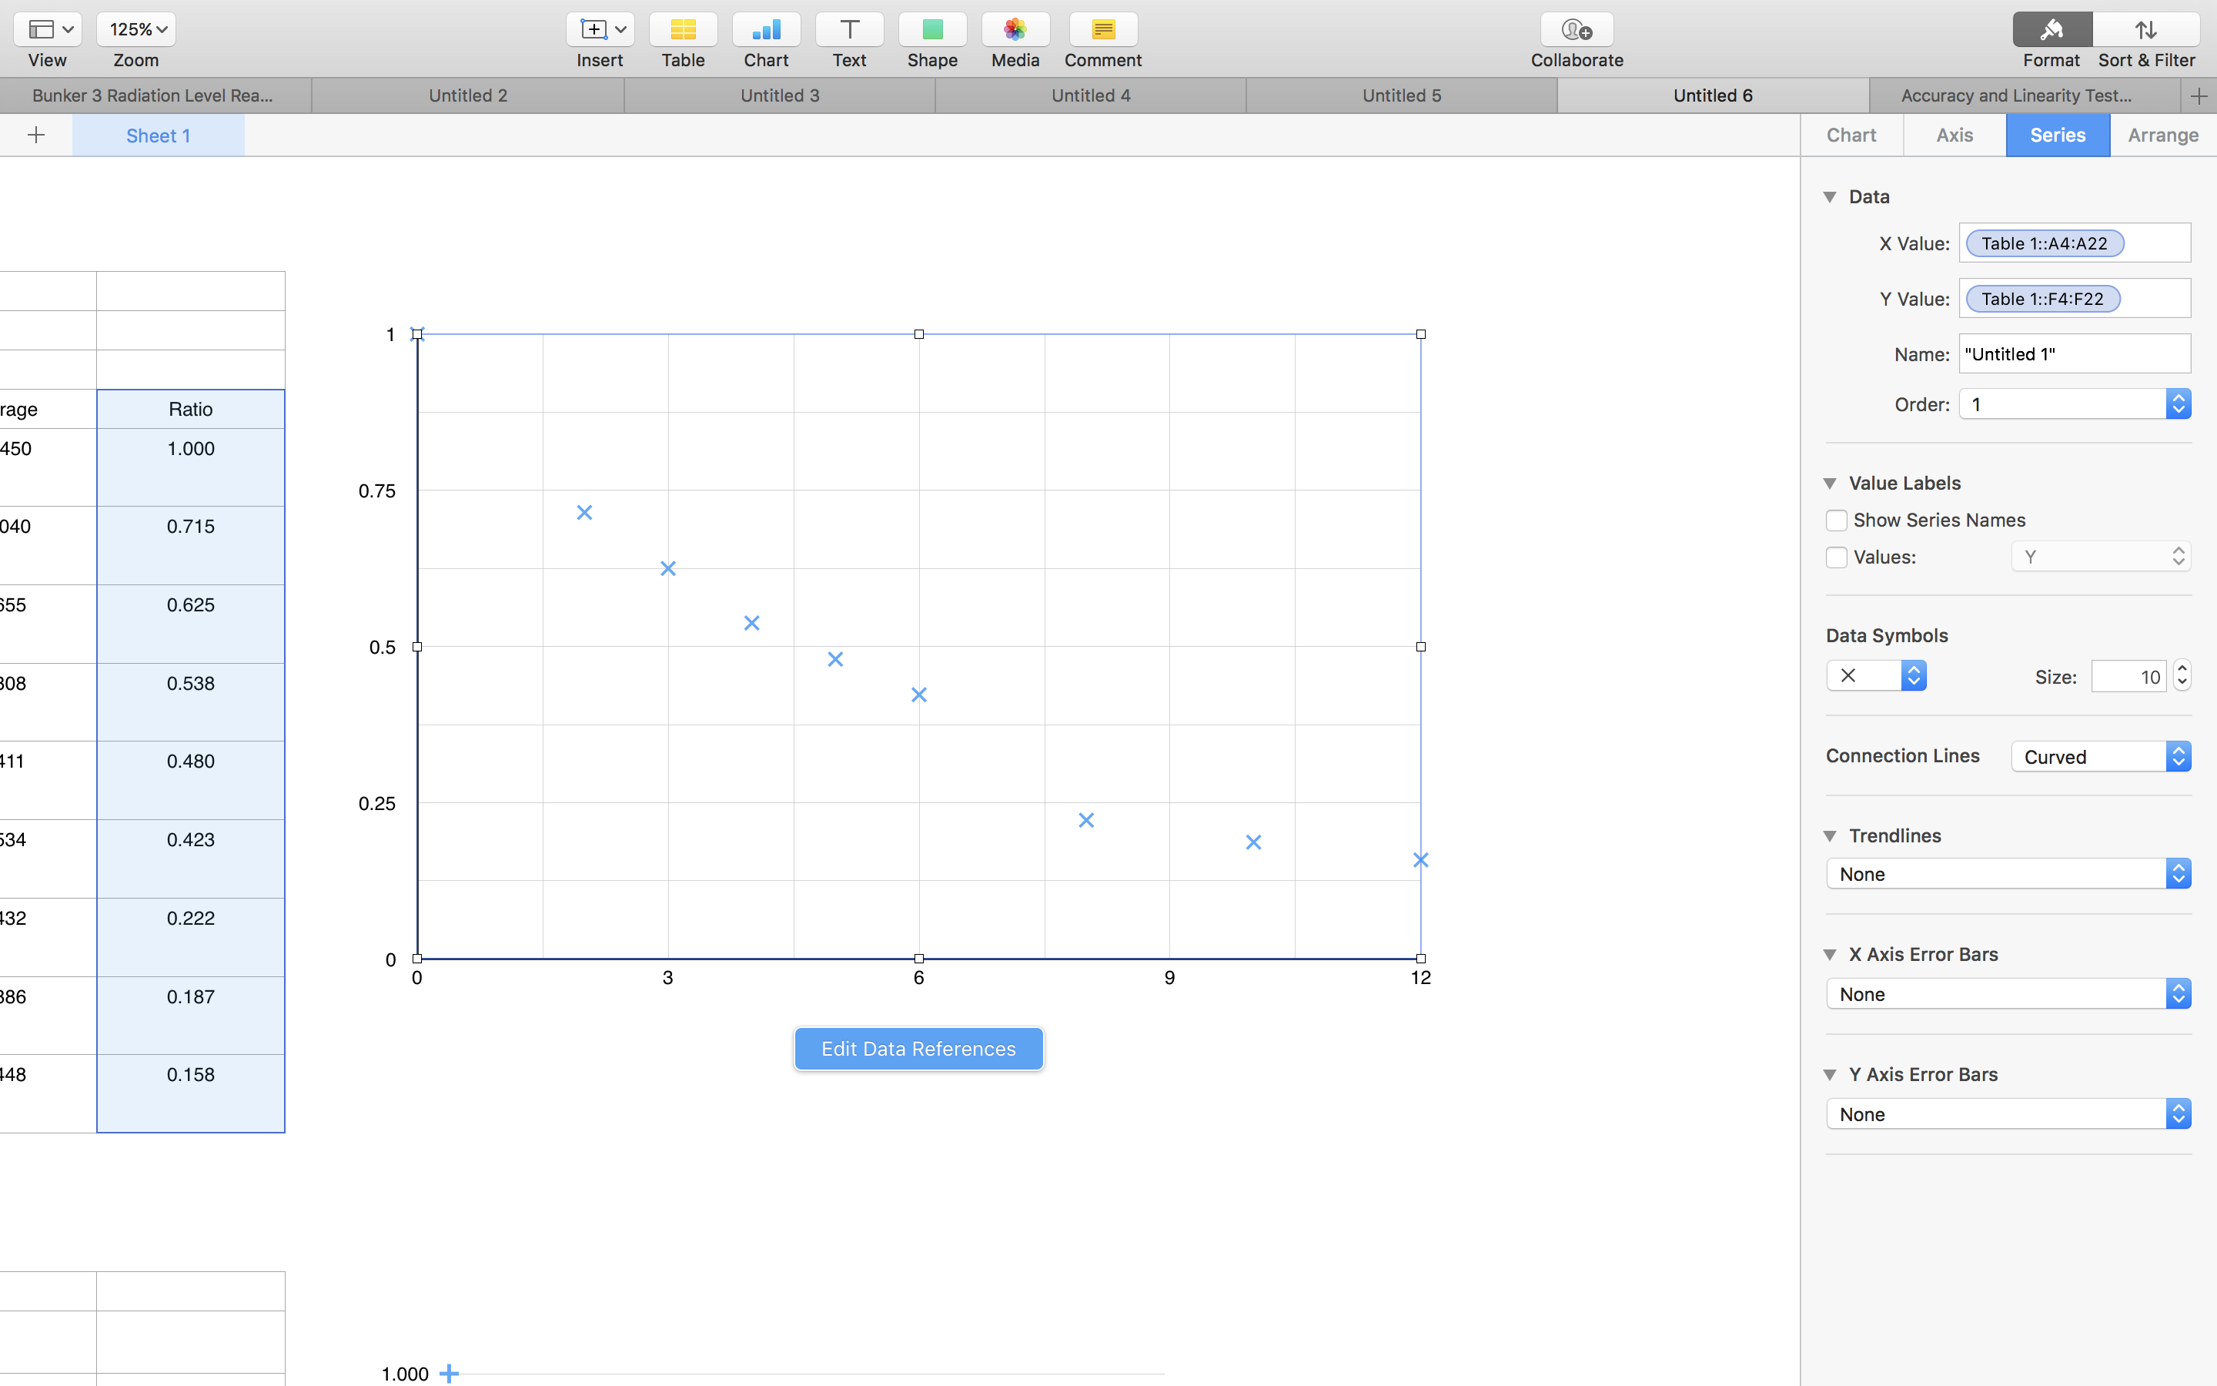Image resolution: width=2217 pixels, height=1386 pixels.
Task: Collapse the Data section triangle
Action: (x=1830, y=197)
